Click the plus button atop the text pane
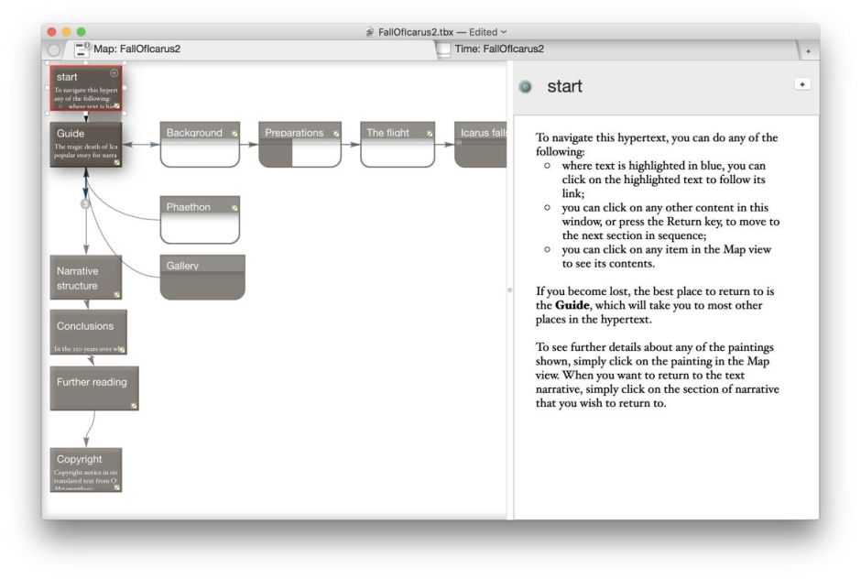 point(803,83)
